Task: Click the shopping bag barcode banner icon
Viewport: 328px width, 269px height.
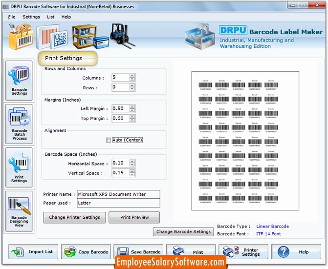Action: [21, 37]
